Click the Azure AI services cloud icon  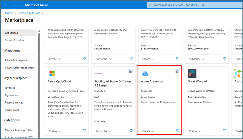pos(145,74)
